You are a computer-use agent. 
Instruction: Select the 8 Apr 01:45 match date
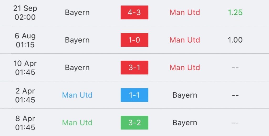[25, 123]
